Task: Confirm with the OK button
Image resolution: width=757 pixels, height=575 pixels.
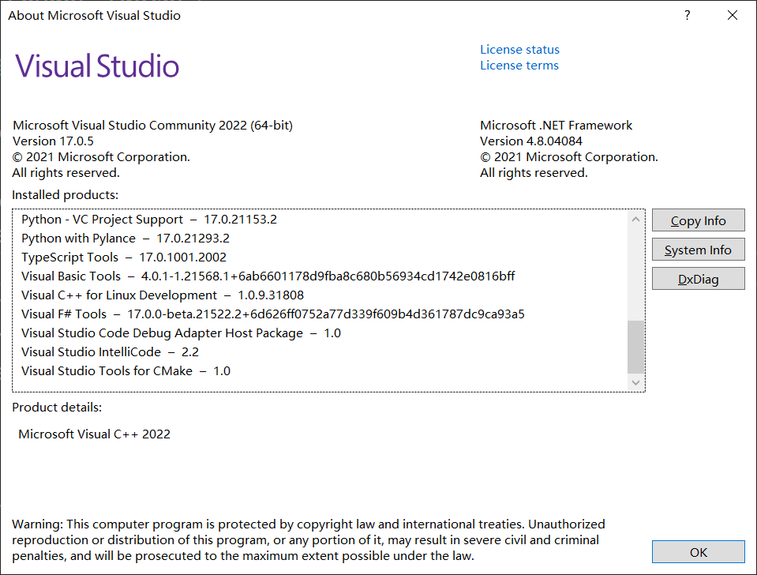Action: click(x=698, y=552)
